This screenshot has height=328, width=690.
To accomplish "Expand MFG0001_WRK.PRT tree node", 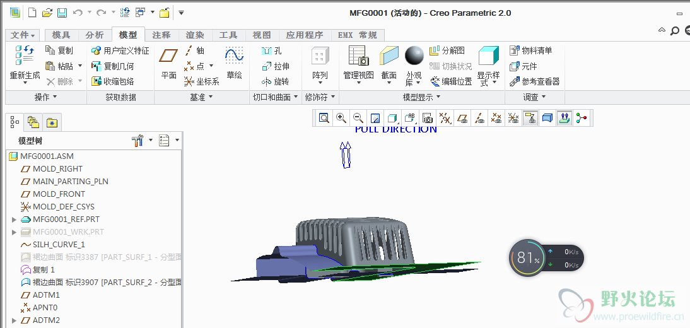I will pyautogui.click(x=14, y=232).
